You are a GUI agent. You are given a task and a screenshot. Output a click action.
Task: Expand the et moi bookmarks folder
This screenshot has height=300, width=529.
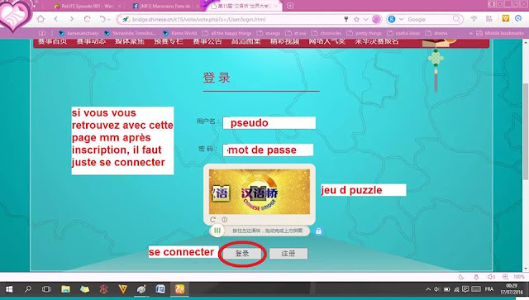pyautogui.click(x=296, y=33)
